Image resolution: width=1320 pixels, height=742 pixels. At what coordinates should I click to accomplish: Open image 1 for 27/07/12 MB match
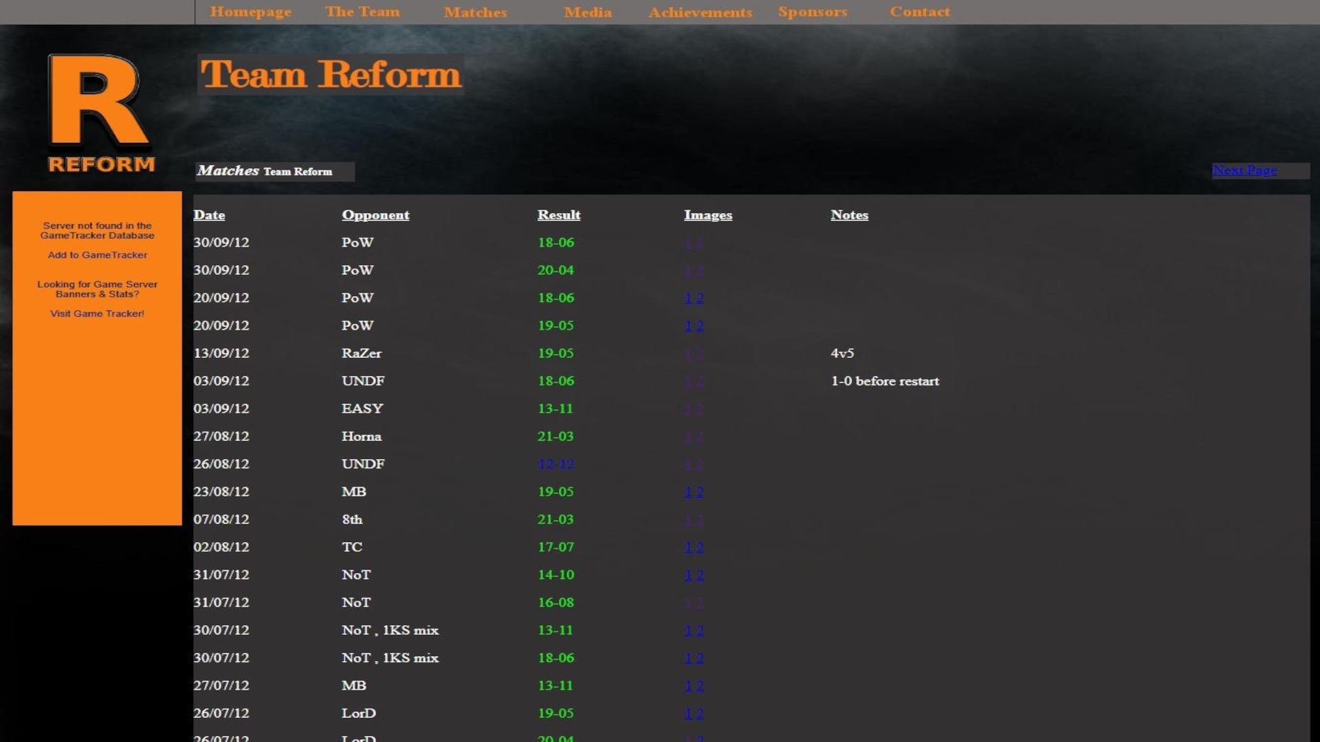click(x=688, y=686)
